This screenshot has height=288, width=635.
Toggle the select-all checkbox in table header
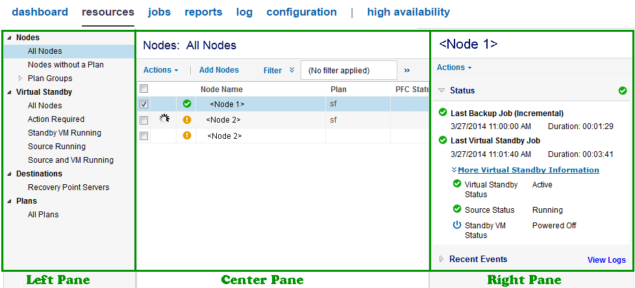pos(144,89)
